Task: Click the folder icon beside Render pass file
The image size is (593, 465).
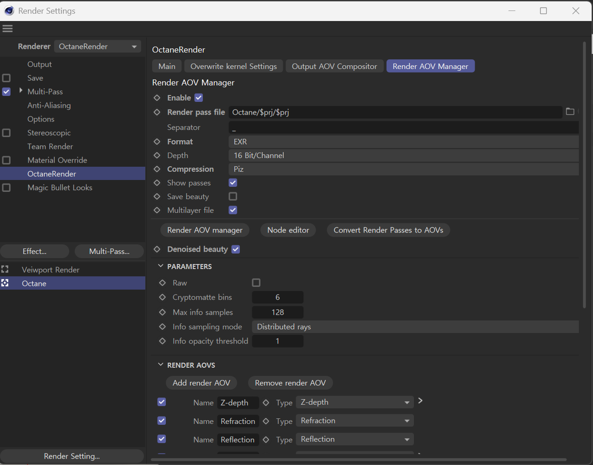Action: tap(570, 111)
